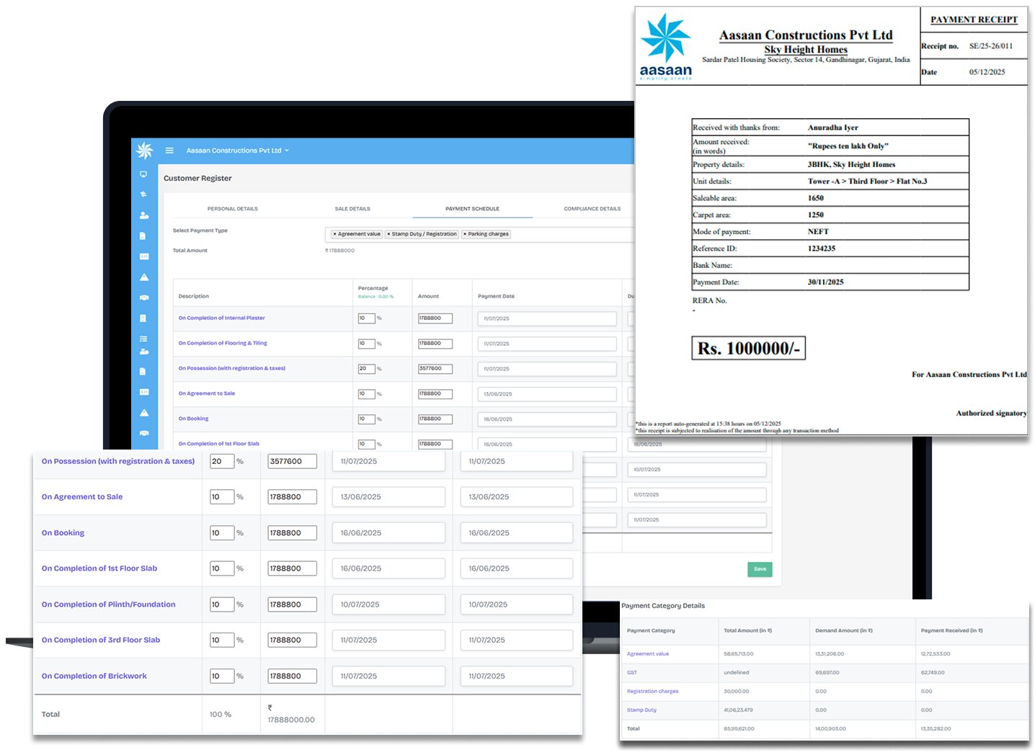
Task: Remove the Parking charges tag
Action: [465, 234]
